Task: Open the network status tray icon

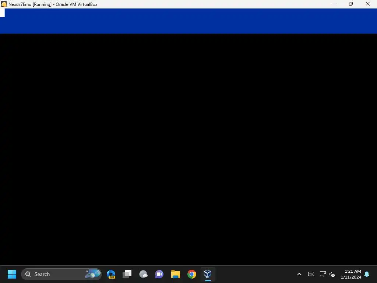Action: coord(323,274)
